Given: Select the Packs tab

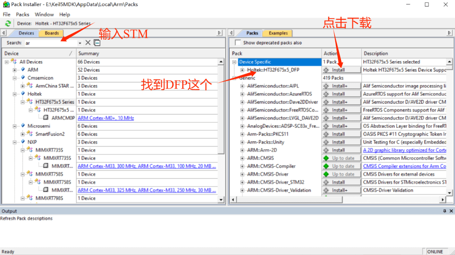Looking at the screenshot, I should pos(252,33).
